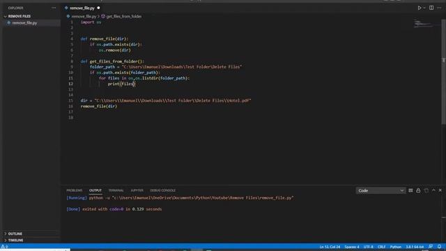Click the folder_path assignment line
Image resolution: width=446 pixels, height=251 pixels.
coord(166,67)
